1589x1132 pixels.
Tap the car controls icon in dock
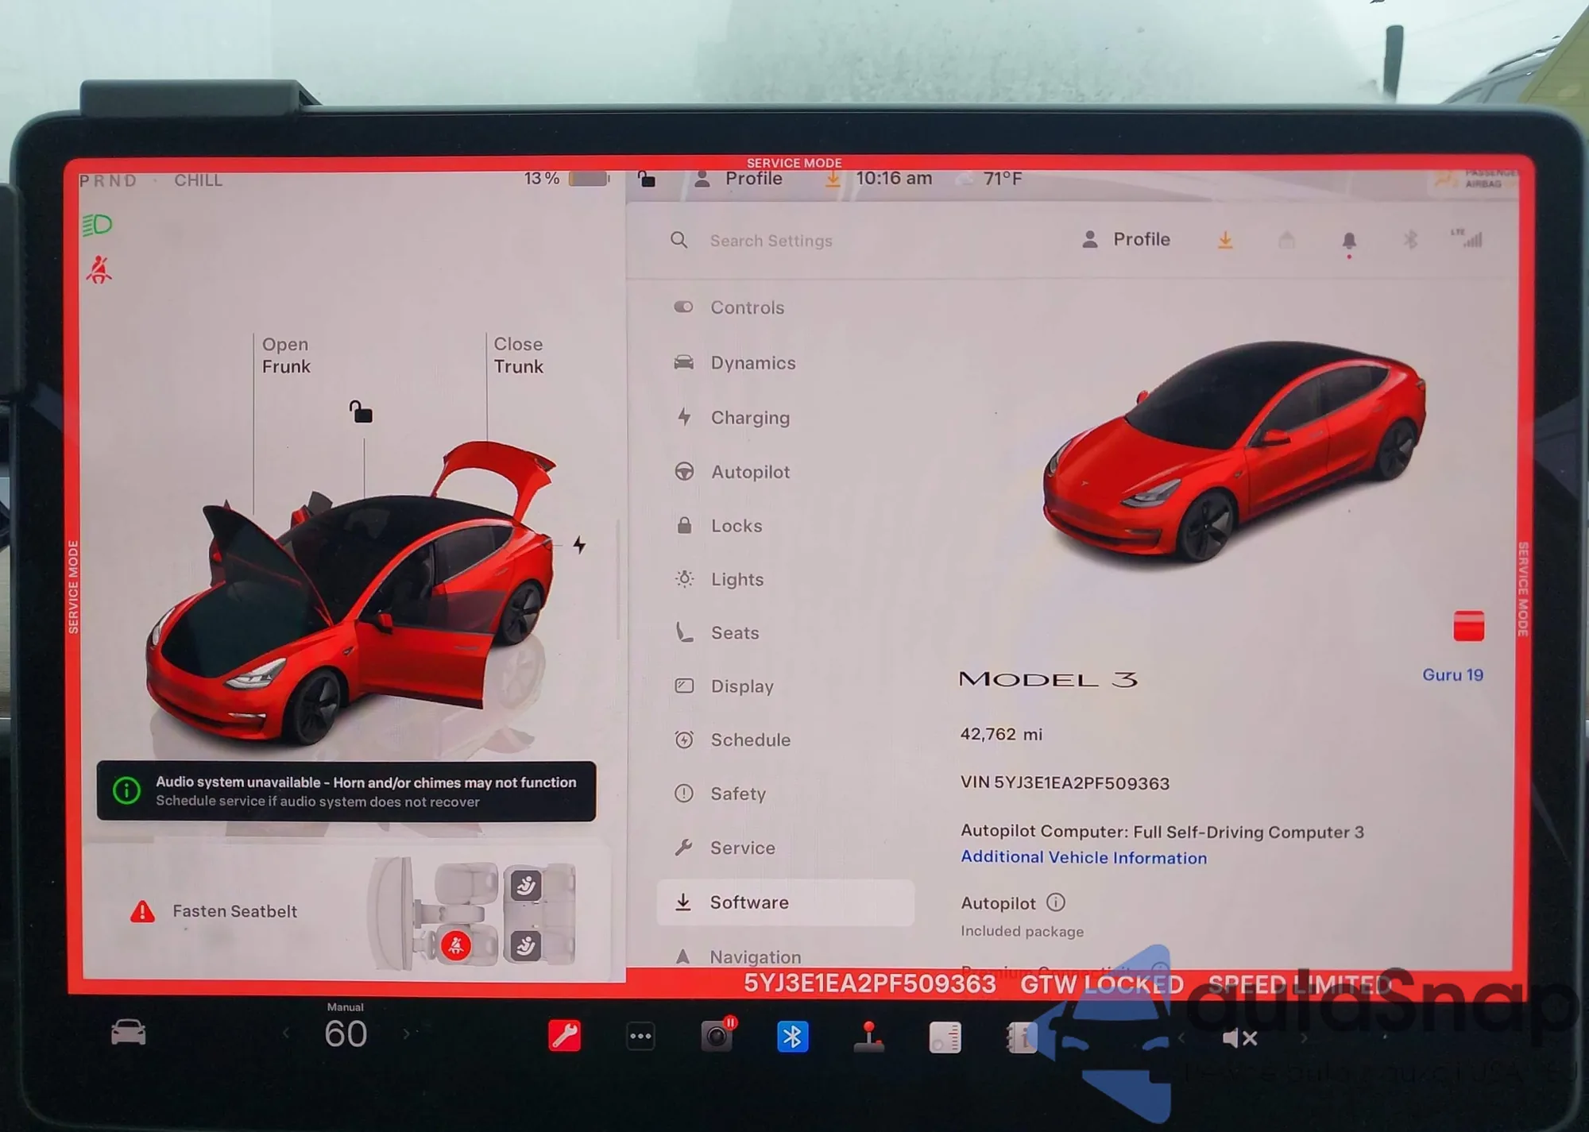[128, 1033]
